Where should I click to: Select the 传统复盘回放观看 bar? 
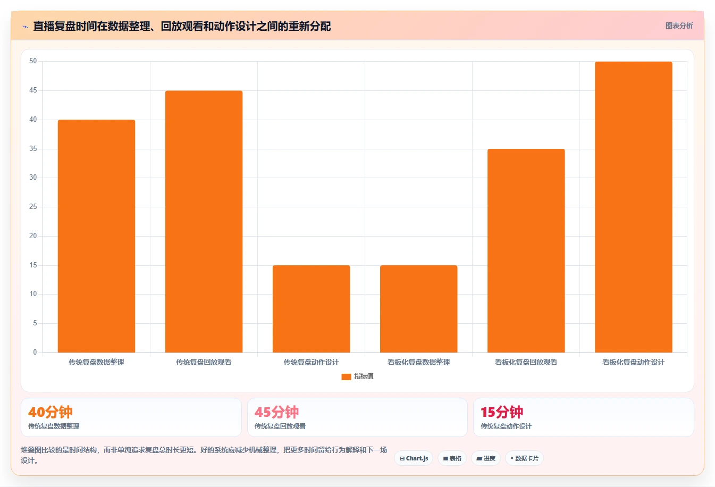pyautogui.click(x=204, y=222)
